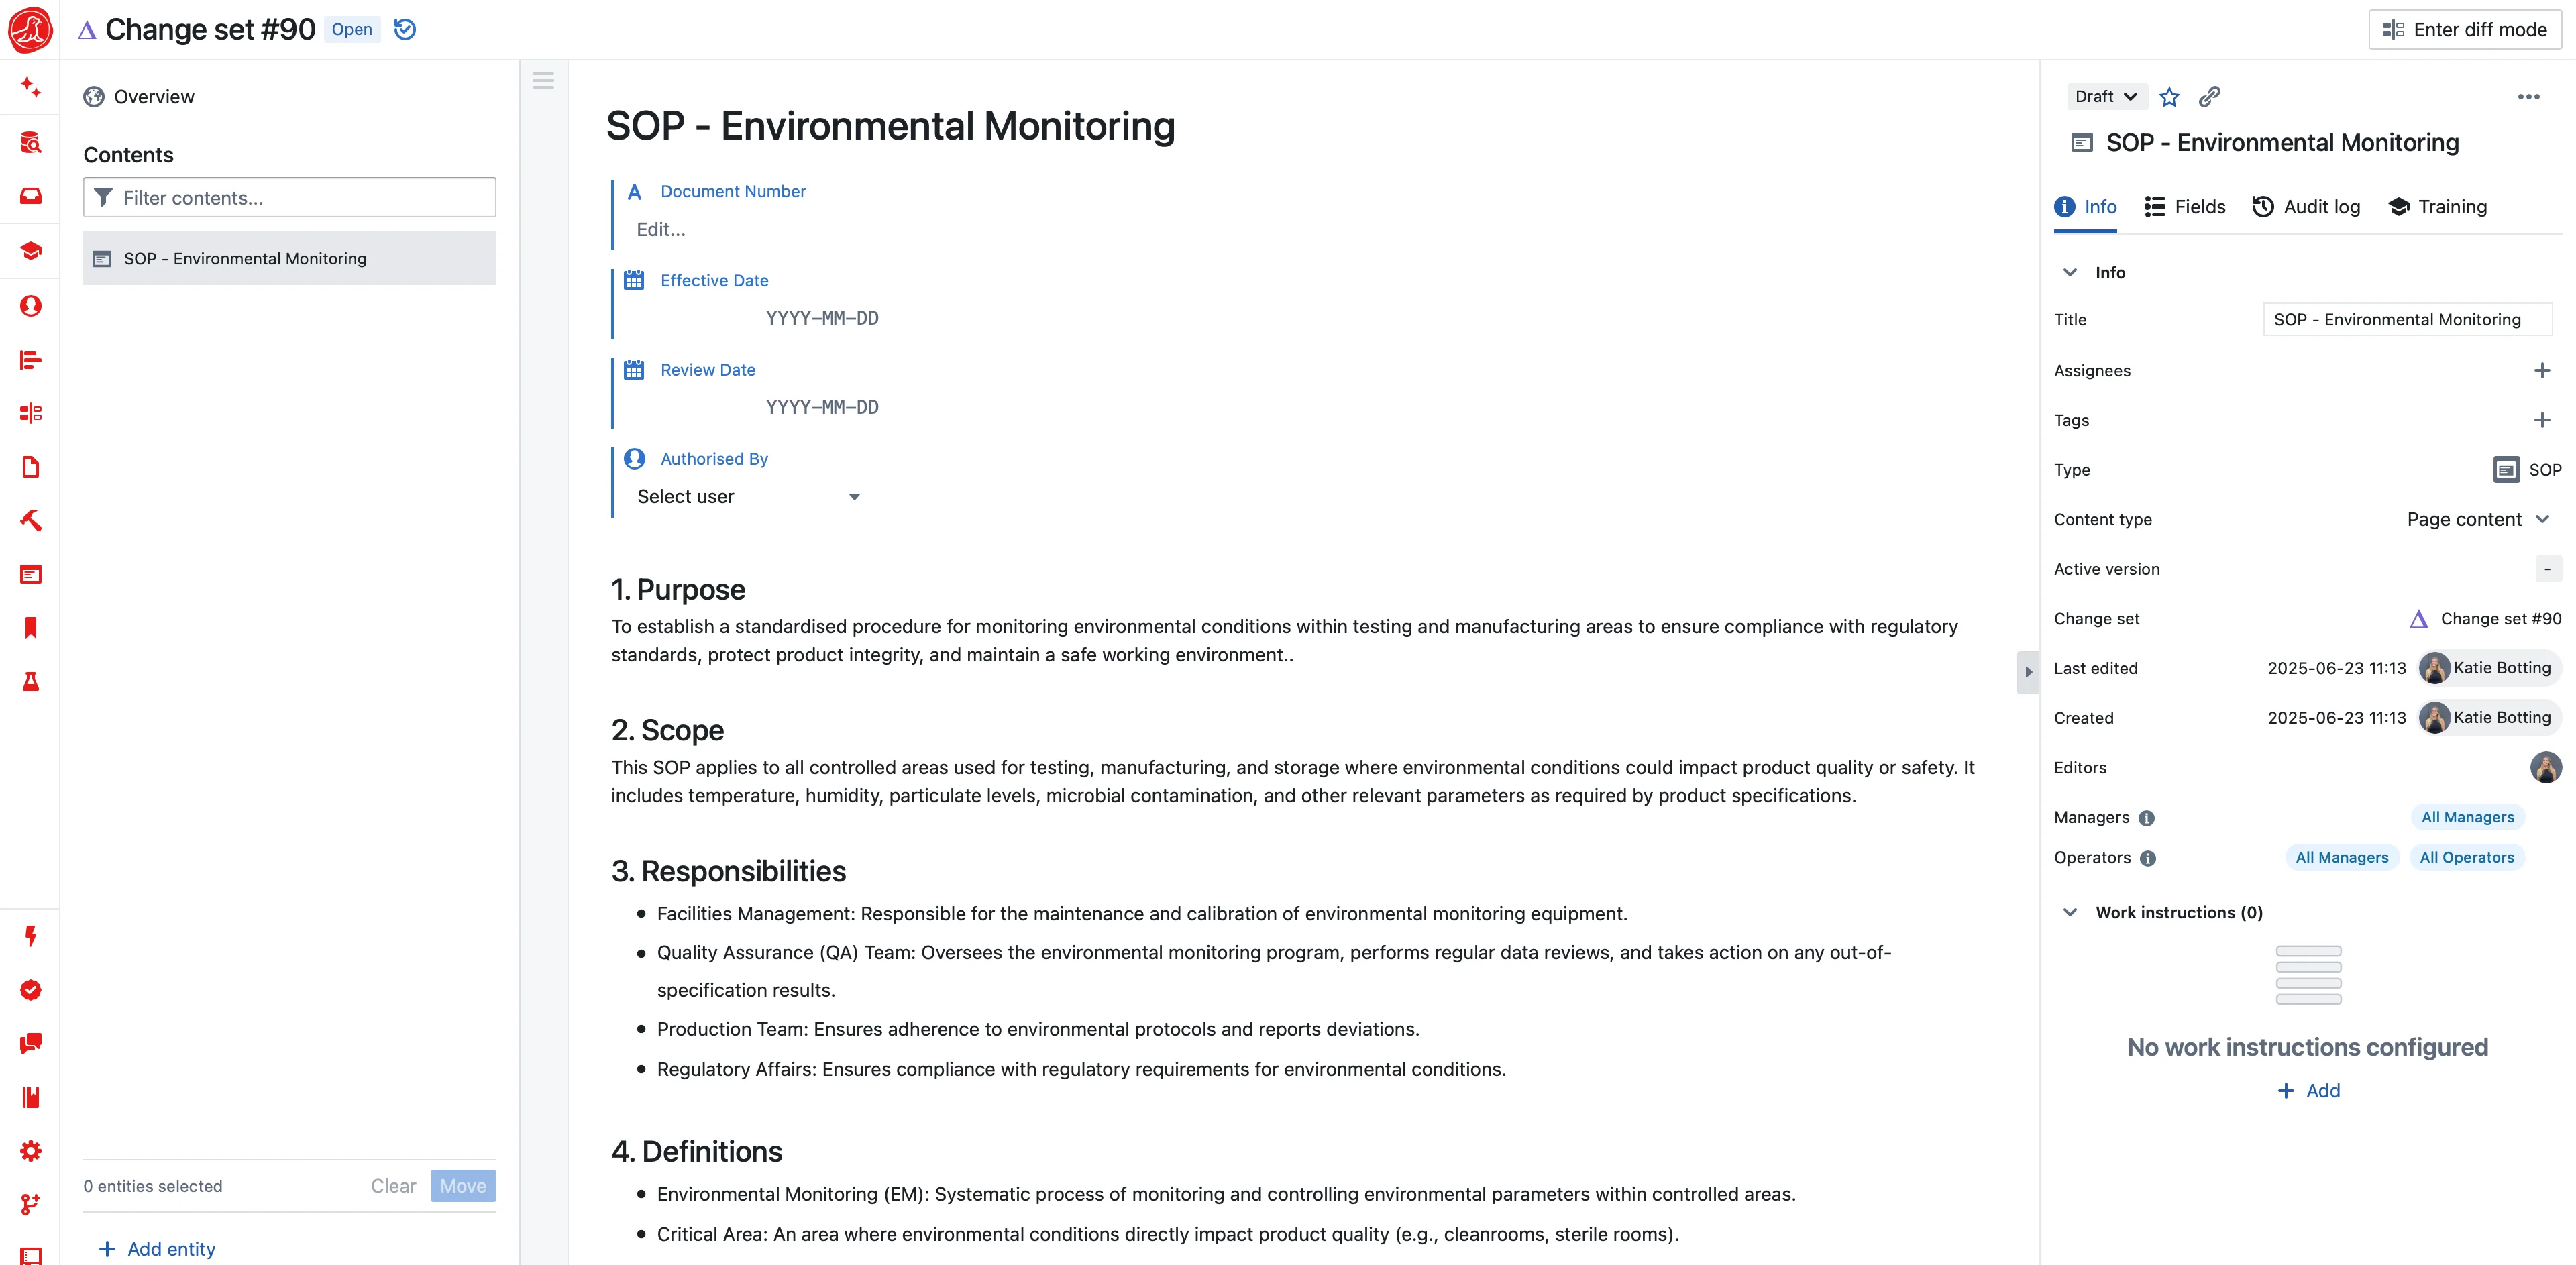This screenshot has height=1265, width=2576.
Task: Click the Filter contents input field
Action: coord(290,198)
